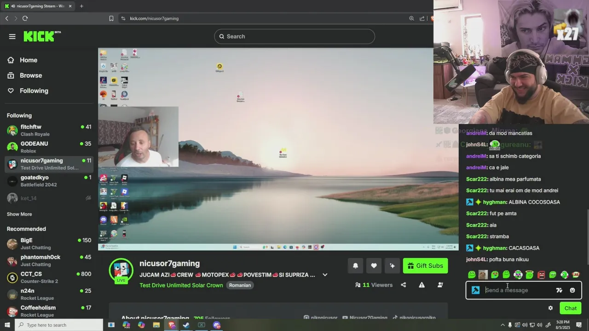Expand the stream title chevron

pos(325,275)
